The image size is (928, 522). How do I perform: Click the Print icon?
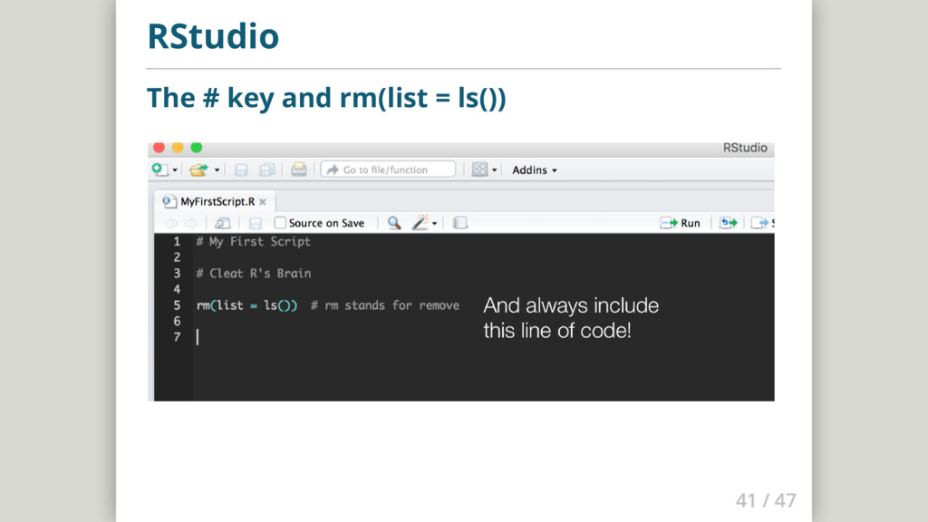299,169
